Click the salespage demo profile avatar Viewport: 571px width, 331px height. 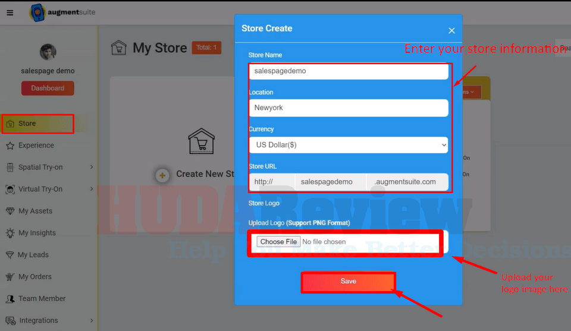[x=48, y=52]
